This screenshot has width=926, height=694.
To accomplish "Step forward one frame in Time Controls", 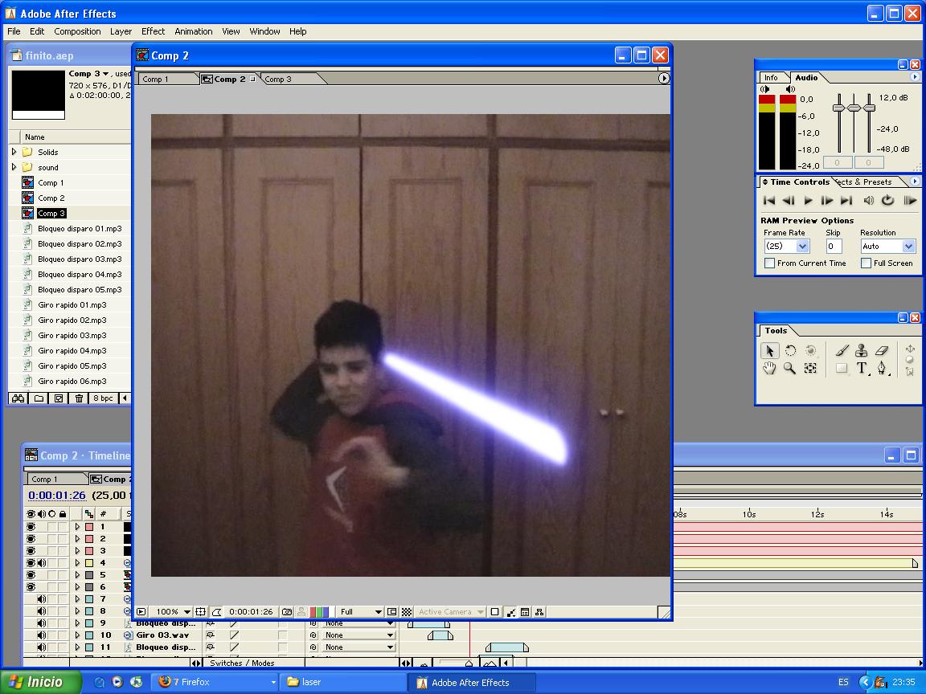I will tap(827, 201).
